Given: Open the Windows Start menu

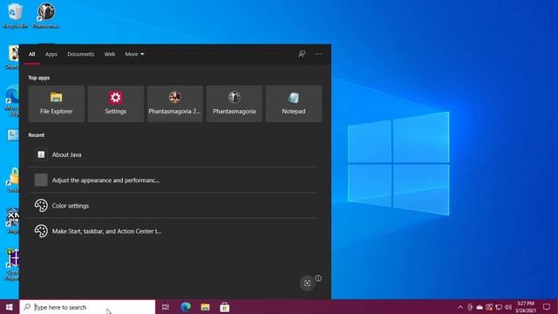Looking at the screenshot, I should [x=10, y=307].
